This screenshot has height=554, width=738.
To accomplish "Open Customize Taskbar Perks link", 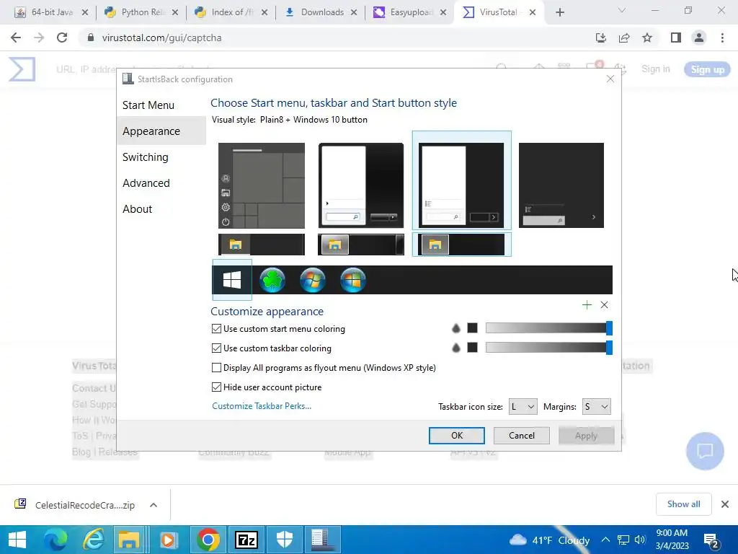I will point(262,406).
